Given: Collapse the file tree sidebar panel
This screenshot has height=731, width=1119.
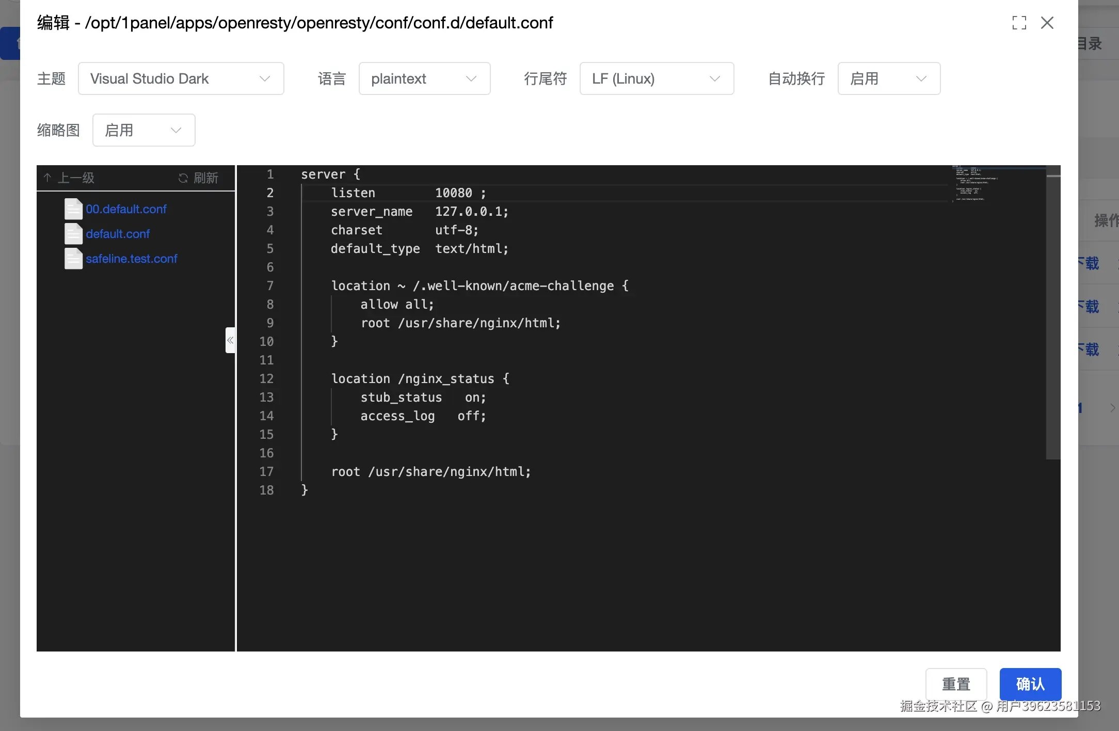Looking at the screenshot, I should 230,340.
